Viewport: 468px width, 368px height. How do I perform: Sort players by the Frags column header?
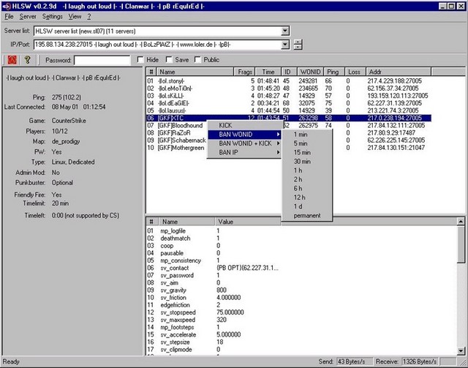pos(244,72)
